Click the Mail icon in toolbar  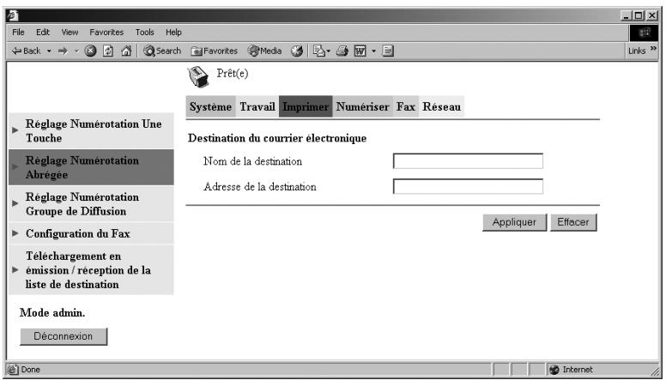click(318, 51)
